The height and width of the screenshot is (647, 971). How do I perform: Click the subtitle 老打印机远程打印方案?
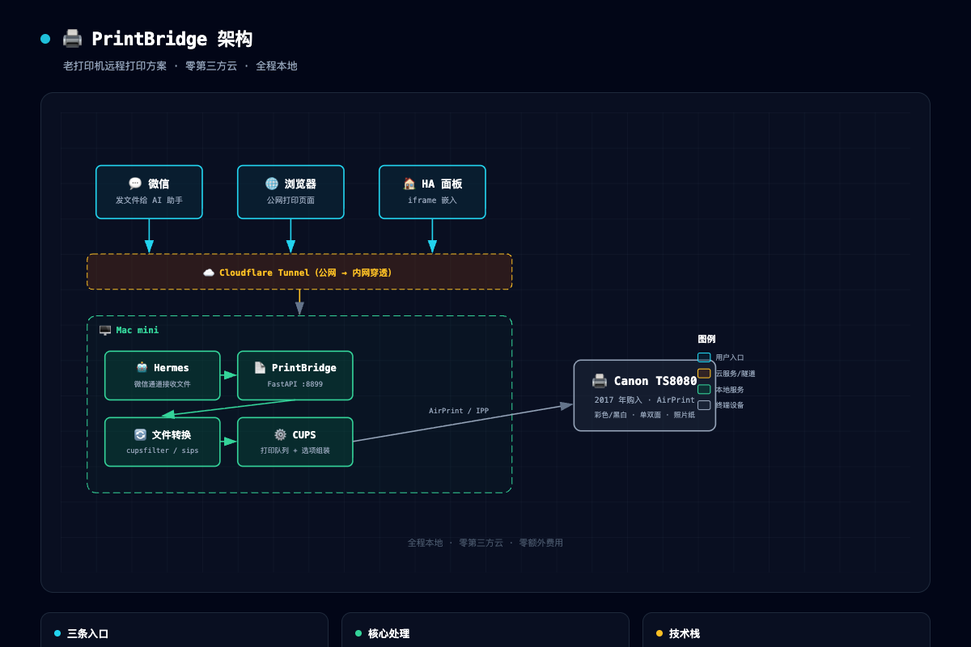(x=115, y=66)
